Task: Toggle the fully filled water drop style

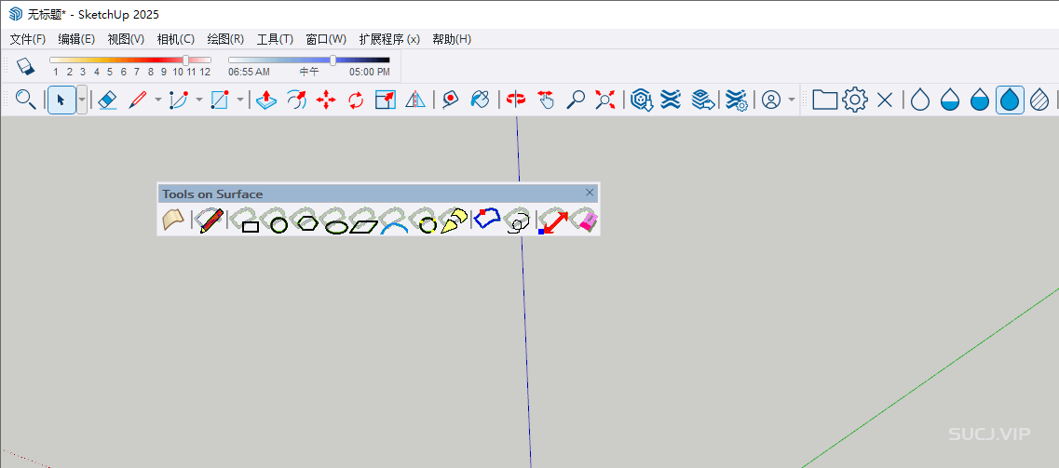Action: coord(1011,100)
